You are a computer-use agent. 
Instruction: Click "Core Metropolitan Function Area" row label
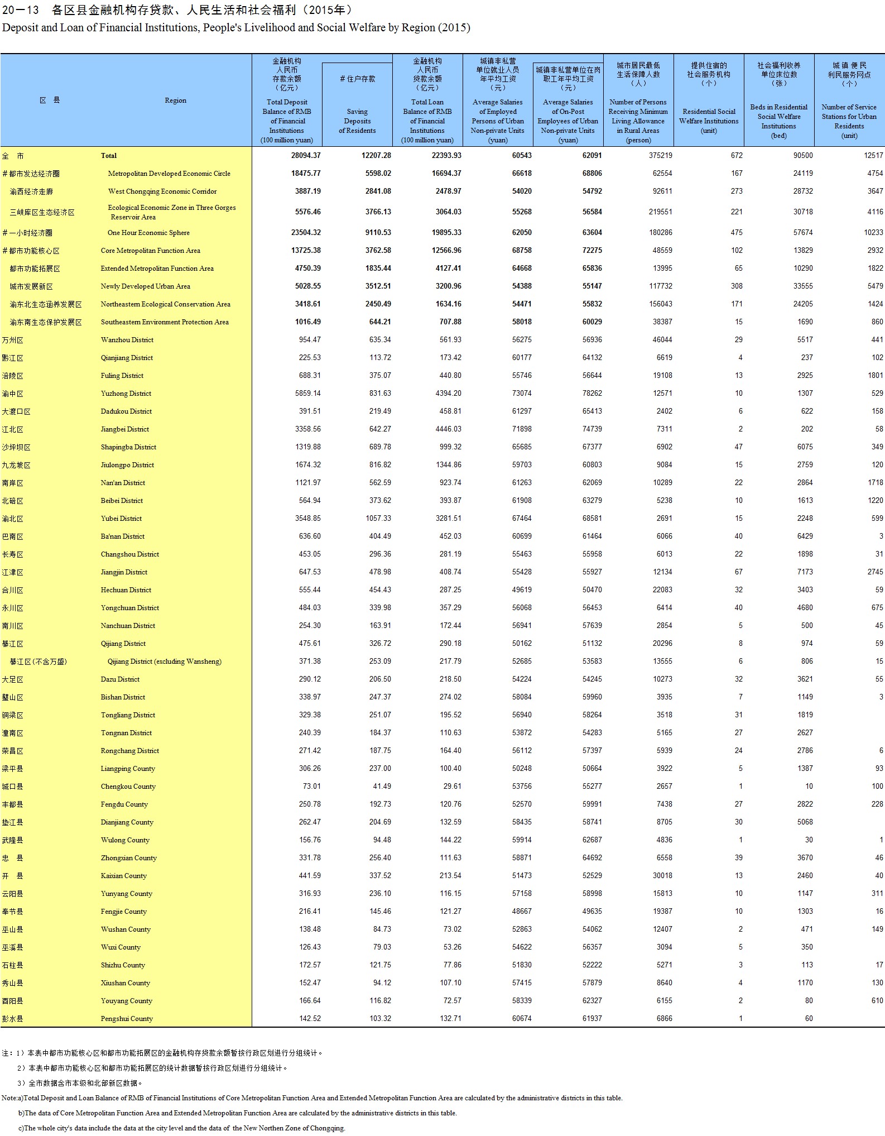pos(150,251)
